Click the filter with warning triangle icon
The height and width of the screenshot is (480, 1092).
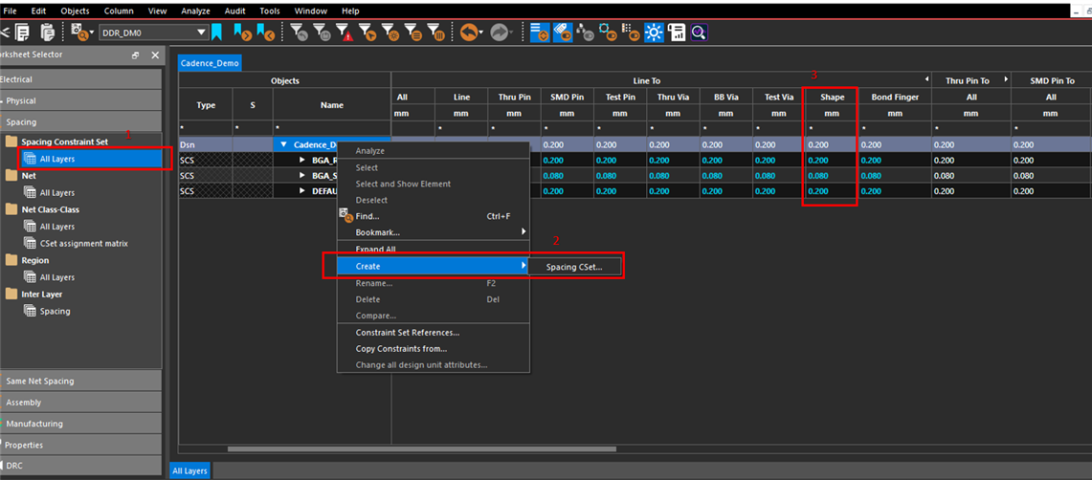point(345,33)
